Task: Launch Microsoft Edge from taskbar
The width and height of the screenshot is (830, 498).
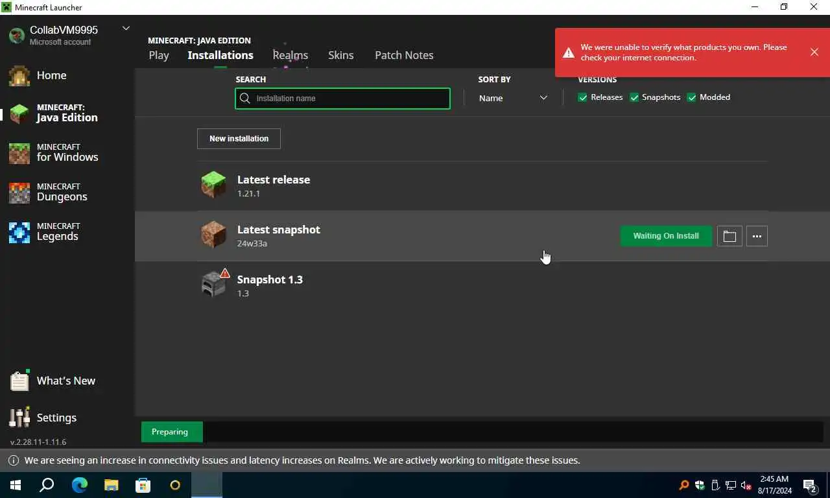Action: 79,485
